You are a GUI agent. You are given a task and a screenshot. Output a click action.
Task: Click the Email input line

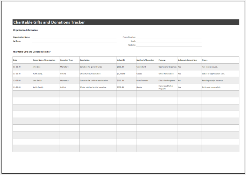pos(169,41)
